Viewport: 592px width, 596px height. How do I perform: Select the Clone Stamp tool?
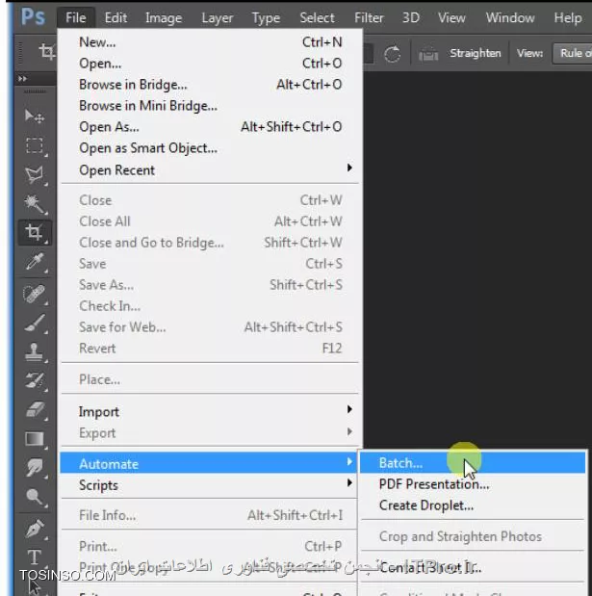[35, 352]
